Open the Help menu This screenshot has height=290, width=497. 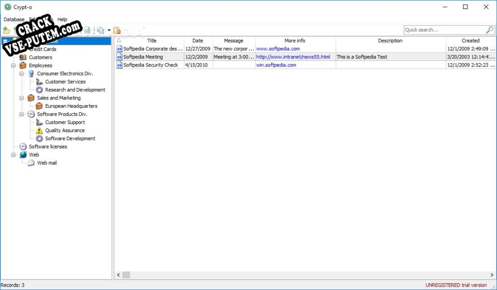coord(62,19)
